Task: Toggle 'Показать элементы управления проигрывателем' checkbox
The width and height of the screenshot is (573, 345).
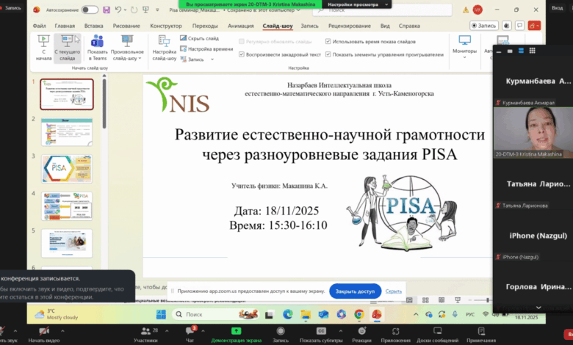Action: [x=327, y=54]
